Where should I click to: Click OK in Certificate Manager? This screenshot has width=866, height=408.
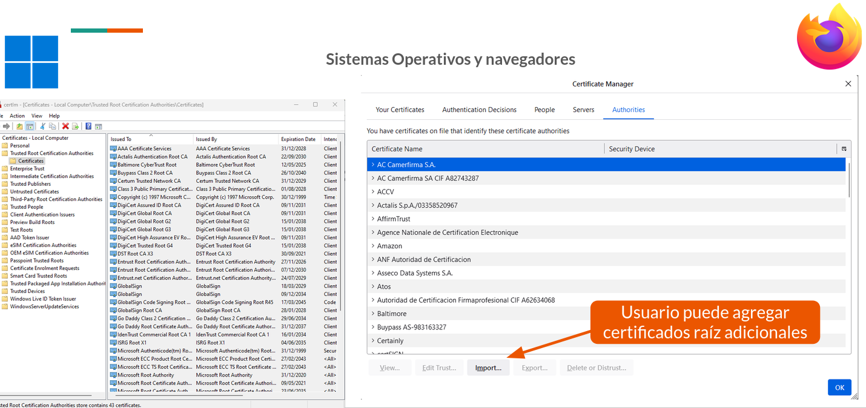tap(839, 387)
